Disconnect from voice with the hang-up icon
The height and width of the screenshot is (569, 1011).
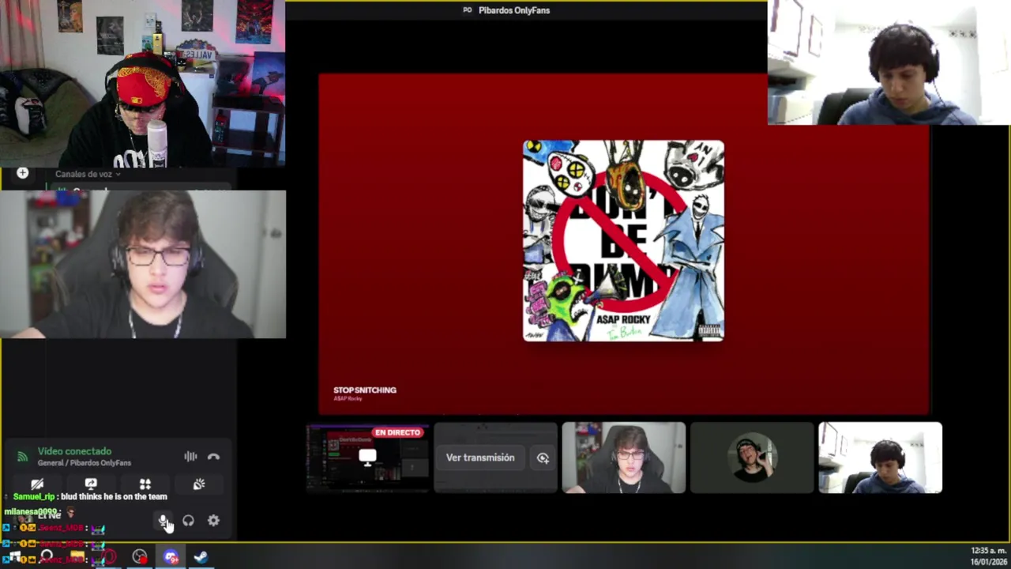point(213,457)
